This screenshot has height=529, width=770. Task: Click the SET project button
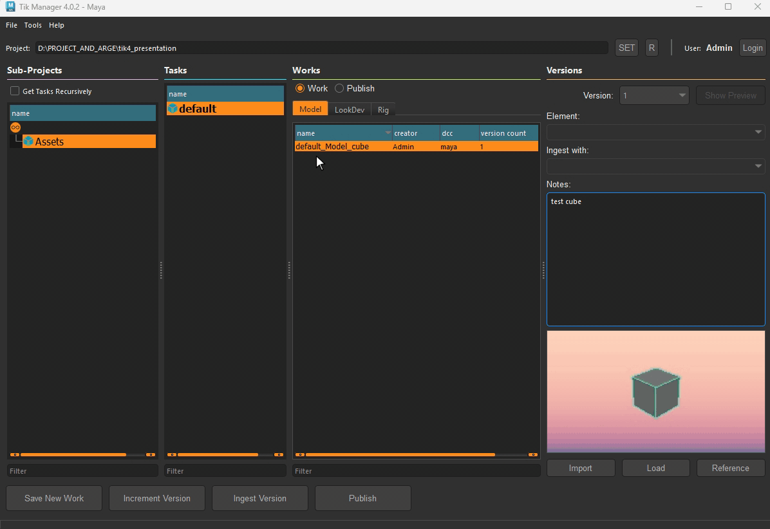626,48
